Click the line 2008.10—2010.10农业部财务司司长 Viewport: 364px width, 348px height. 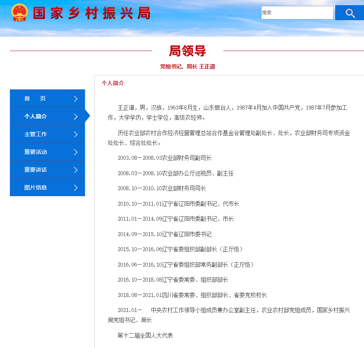(x=162, y=188)
